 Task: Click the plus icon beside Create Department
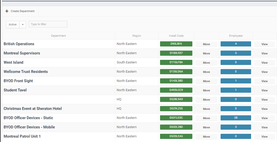(7, 11)
